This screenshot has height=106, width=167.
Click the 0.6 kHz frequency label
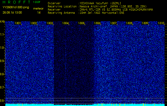[2, 101]
